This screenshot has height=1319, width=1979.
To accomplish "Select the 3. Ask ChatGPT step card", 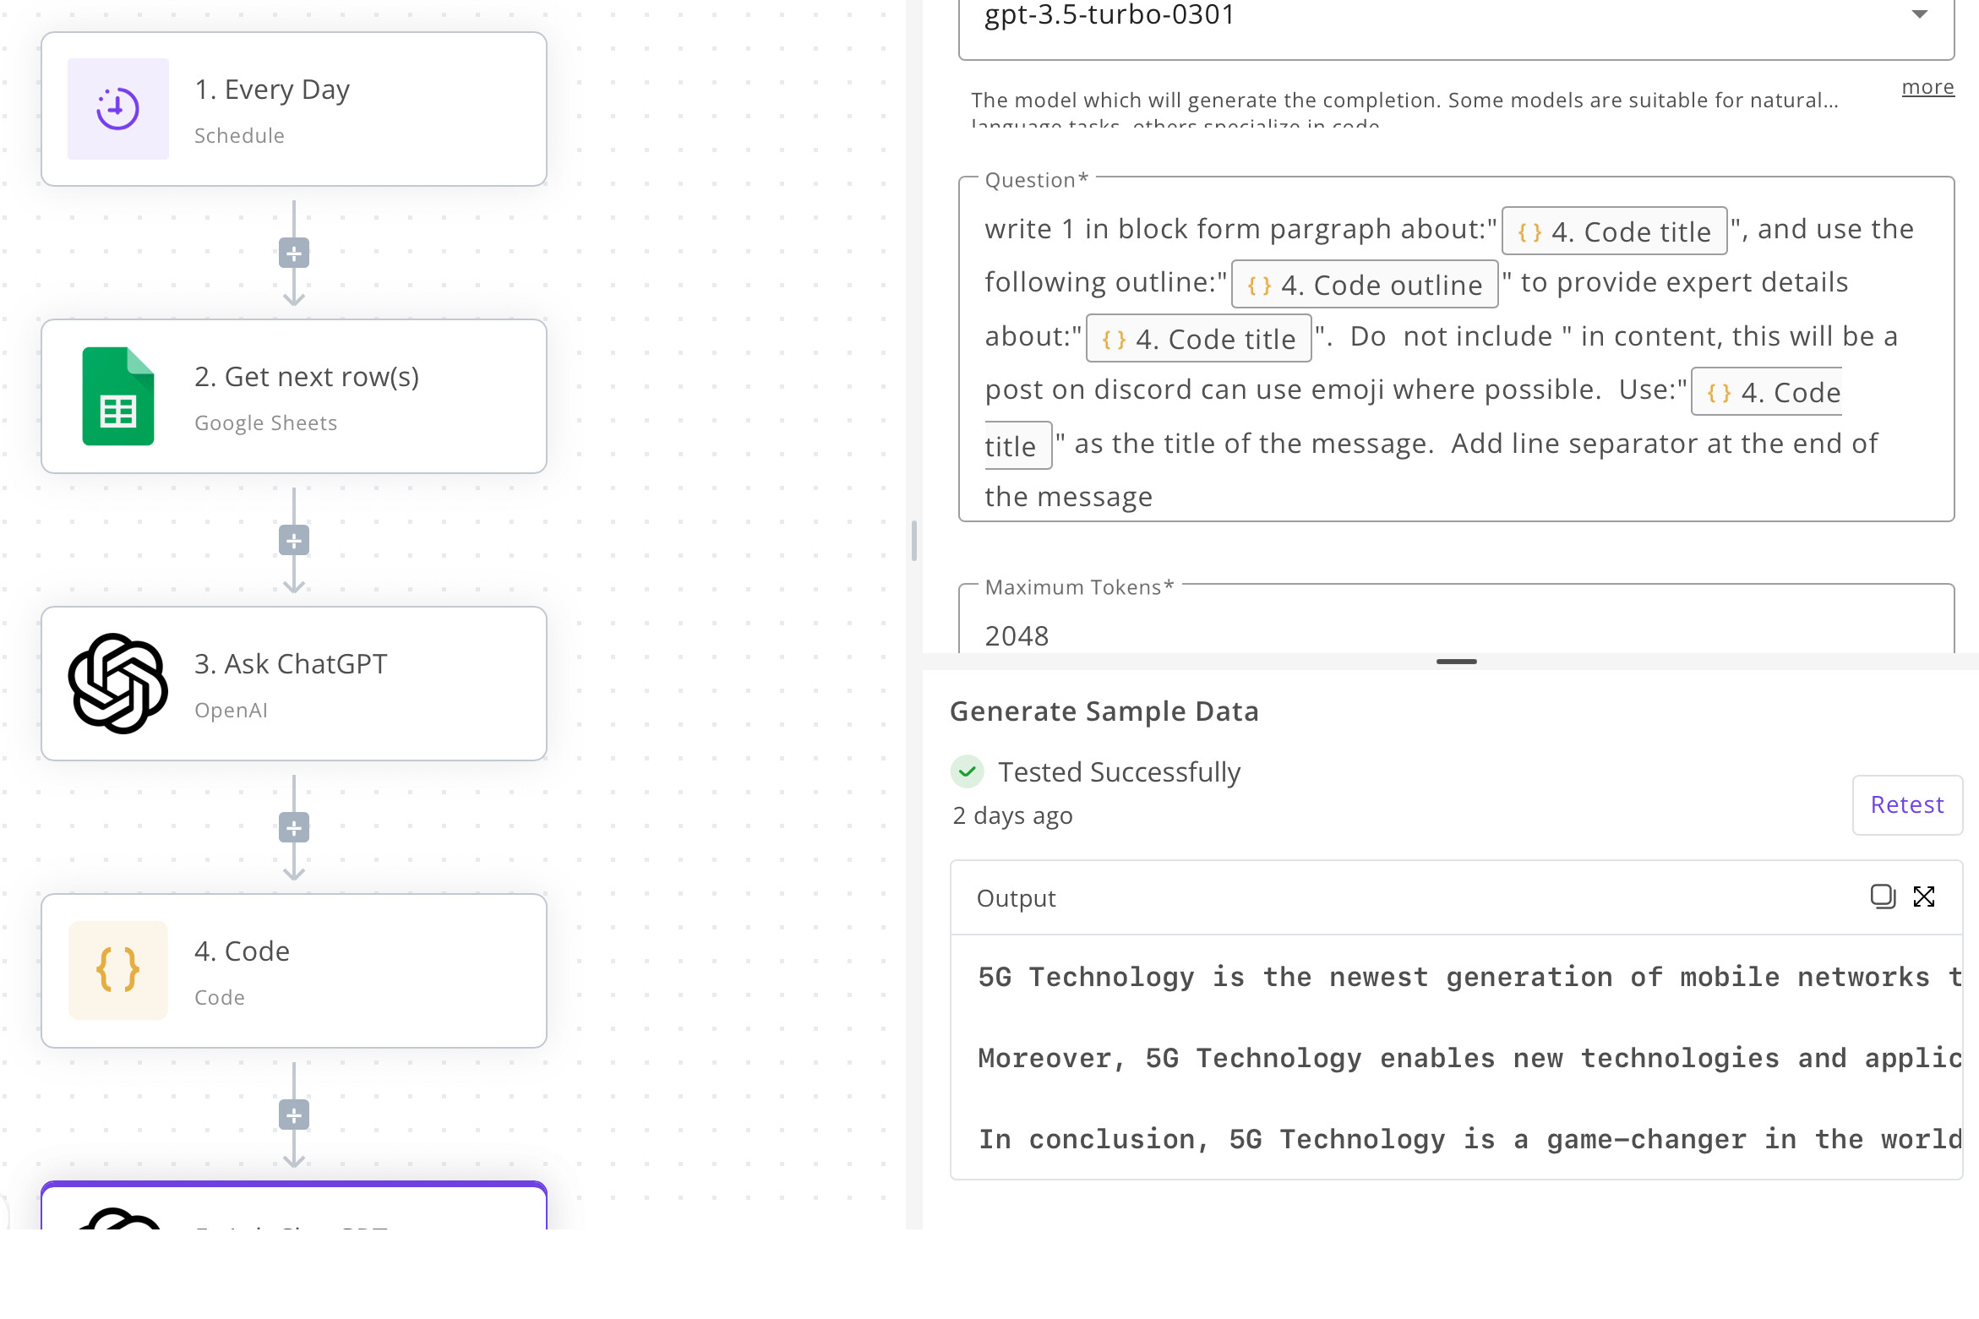I will point(294,684).
